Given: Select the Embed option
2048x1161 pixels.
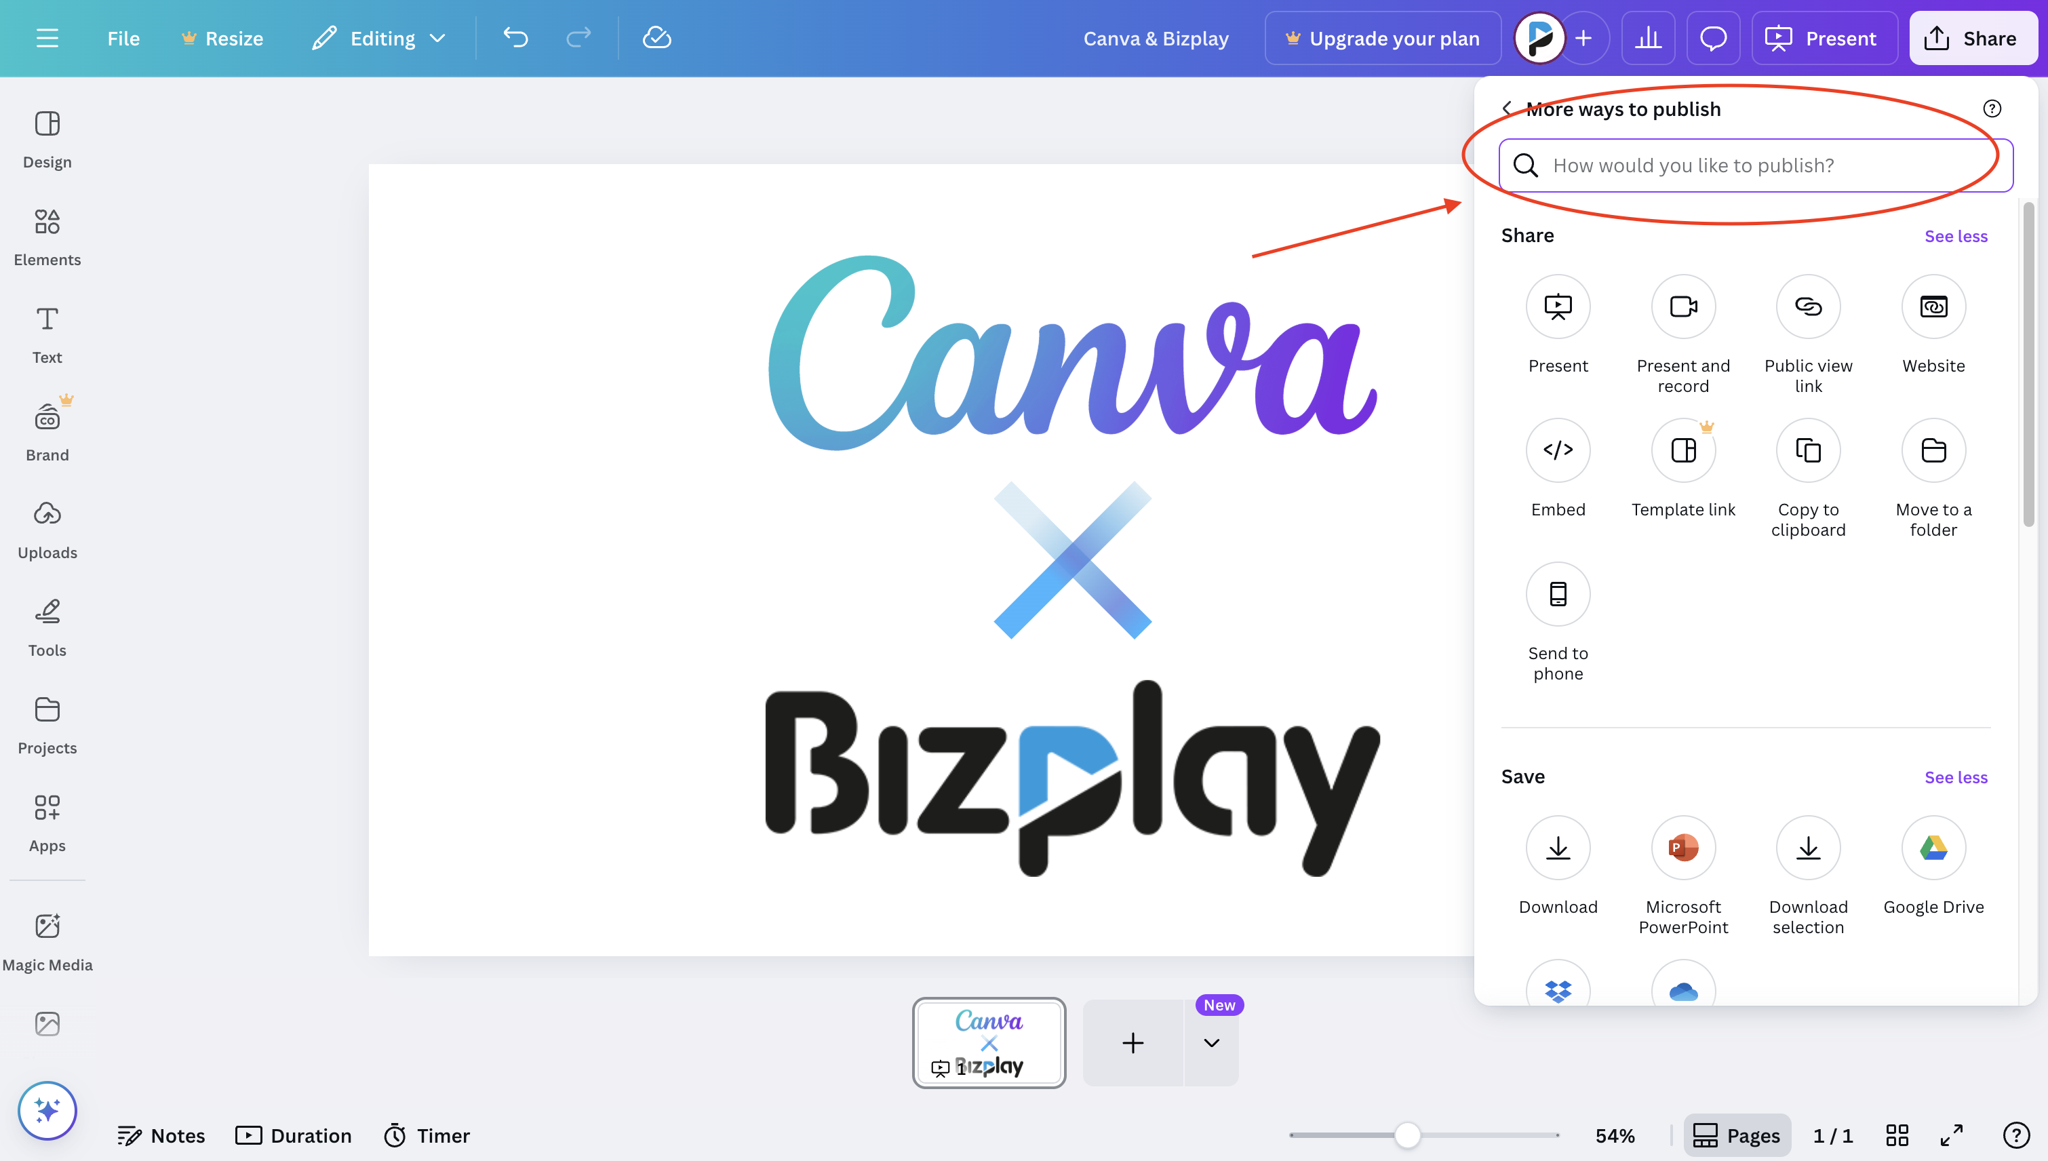Looking at the screenshot, I should pyautogui.click(x=1558, y=469).
